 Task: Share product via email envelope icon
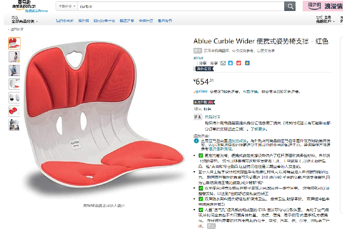click(223, 63)
